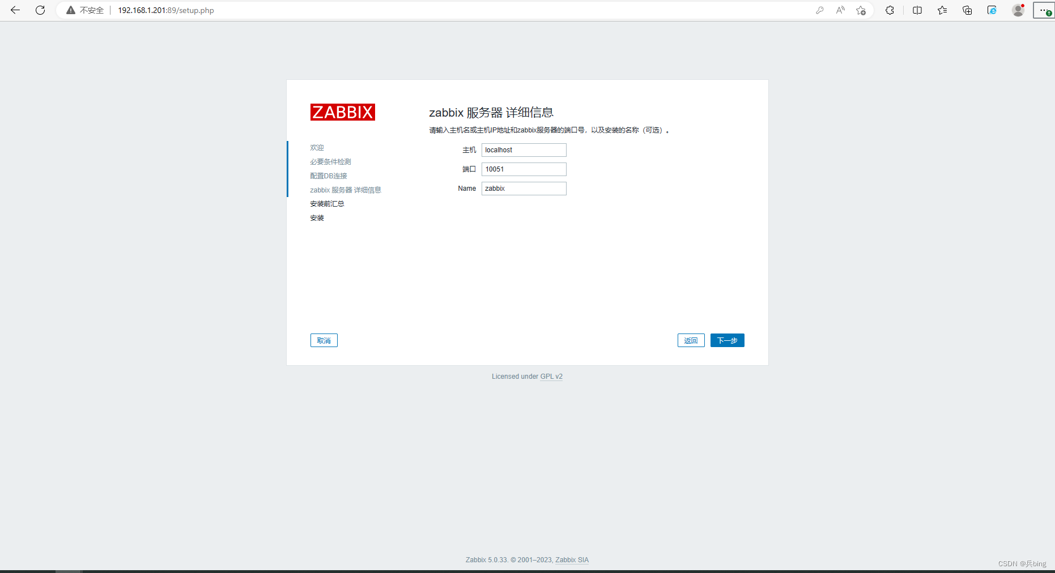
Task: Select the zabbix 服务器 详细信息 step
Action: (346, 190)
